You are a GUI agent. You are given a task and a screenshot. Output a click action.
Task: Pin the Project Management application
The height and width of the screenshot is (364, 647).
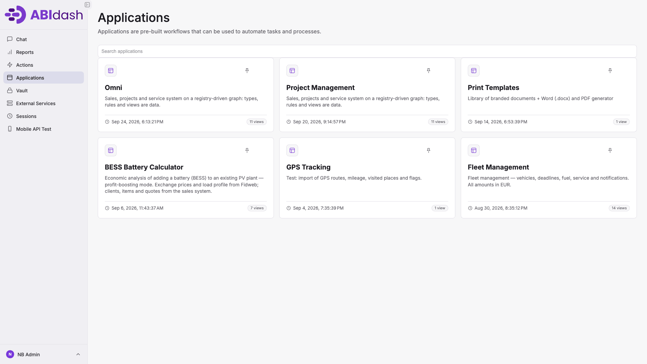coord(428,70)
